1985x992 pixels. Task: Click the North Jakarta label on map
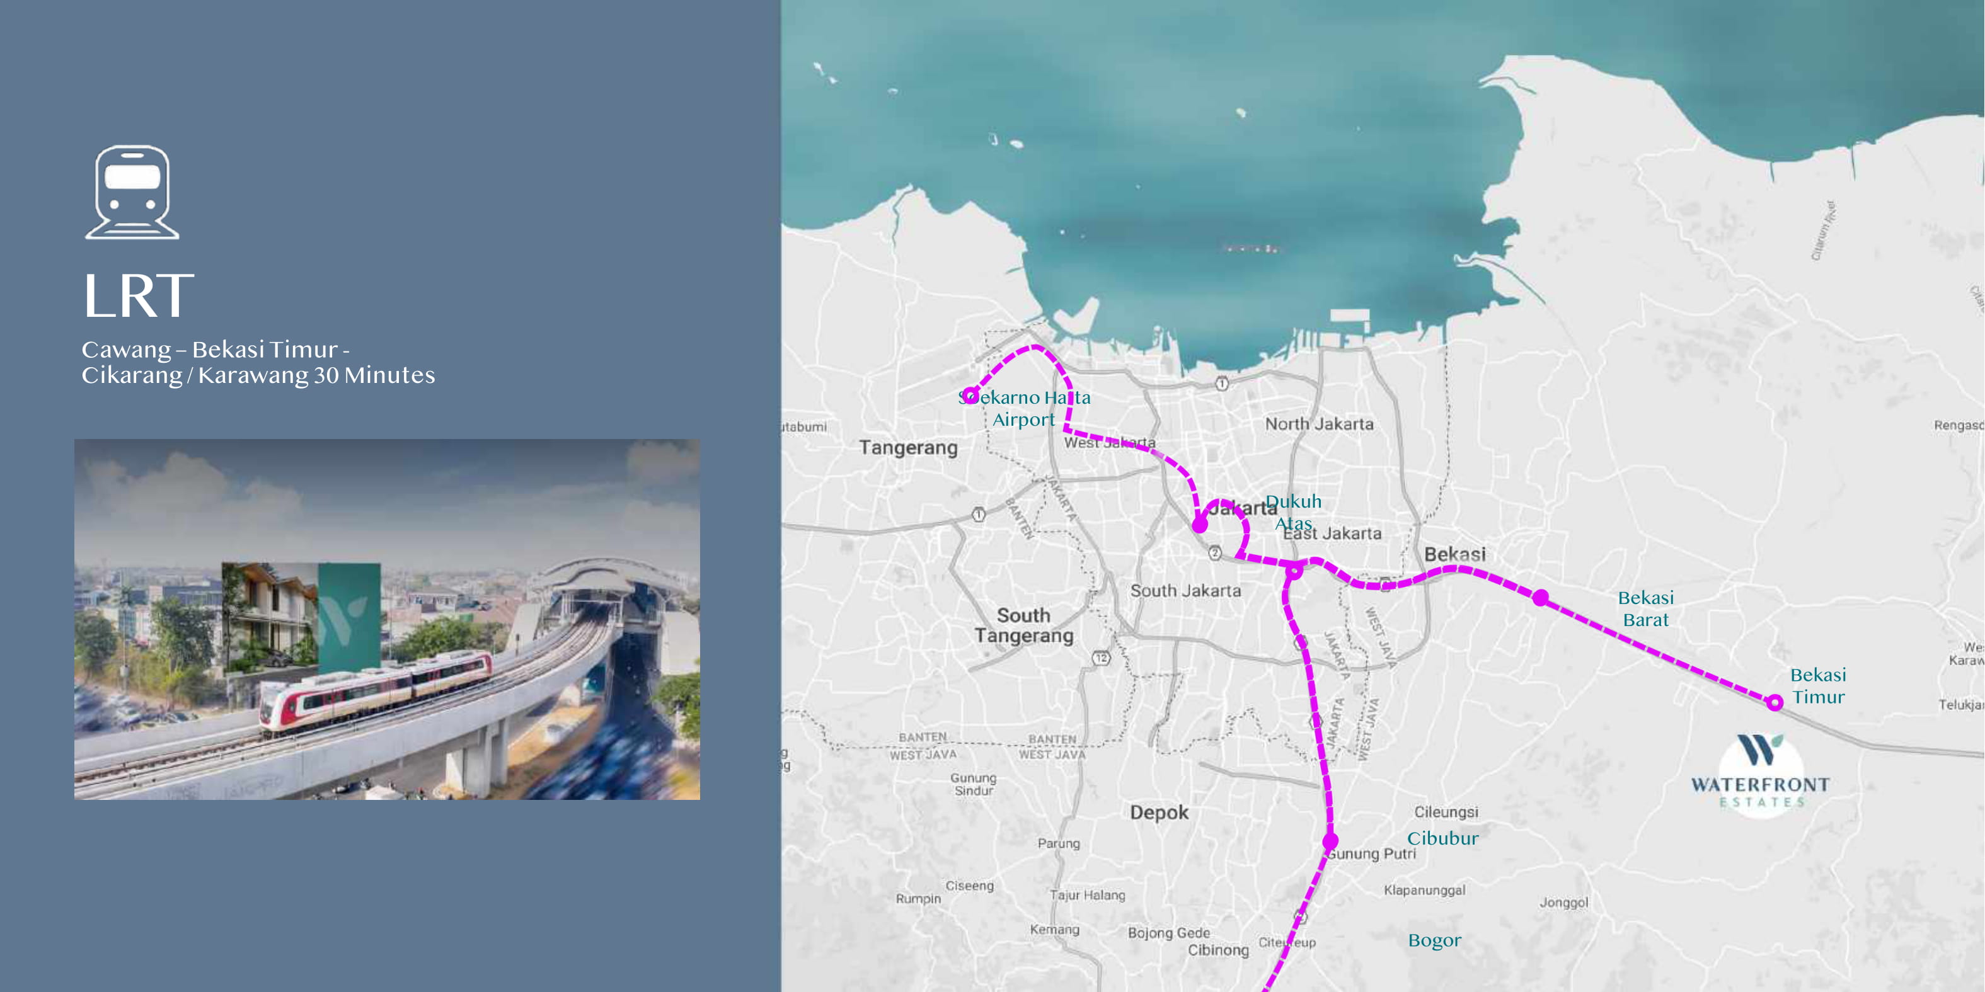click(x=1319, y=424)
